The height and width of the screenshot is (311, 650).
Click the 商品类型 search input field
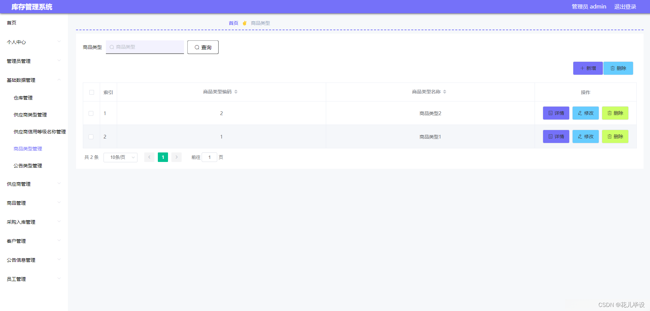145,47
